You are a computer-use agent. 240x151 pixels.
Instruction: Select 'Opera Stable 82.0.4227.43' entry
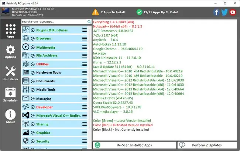tap(113, 103)
